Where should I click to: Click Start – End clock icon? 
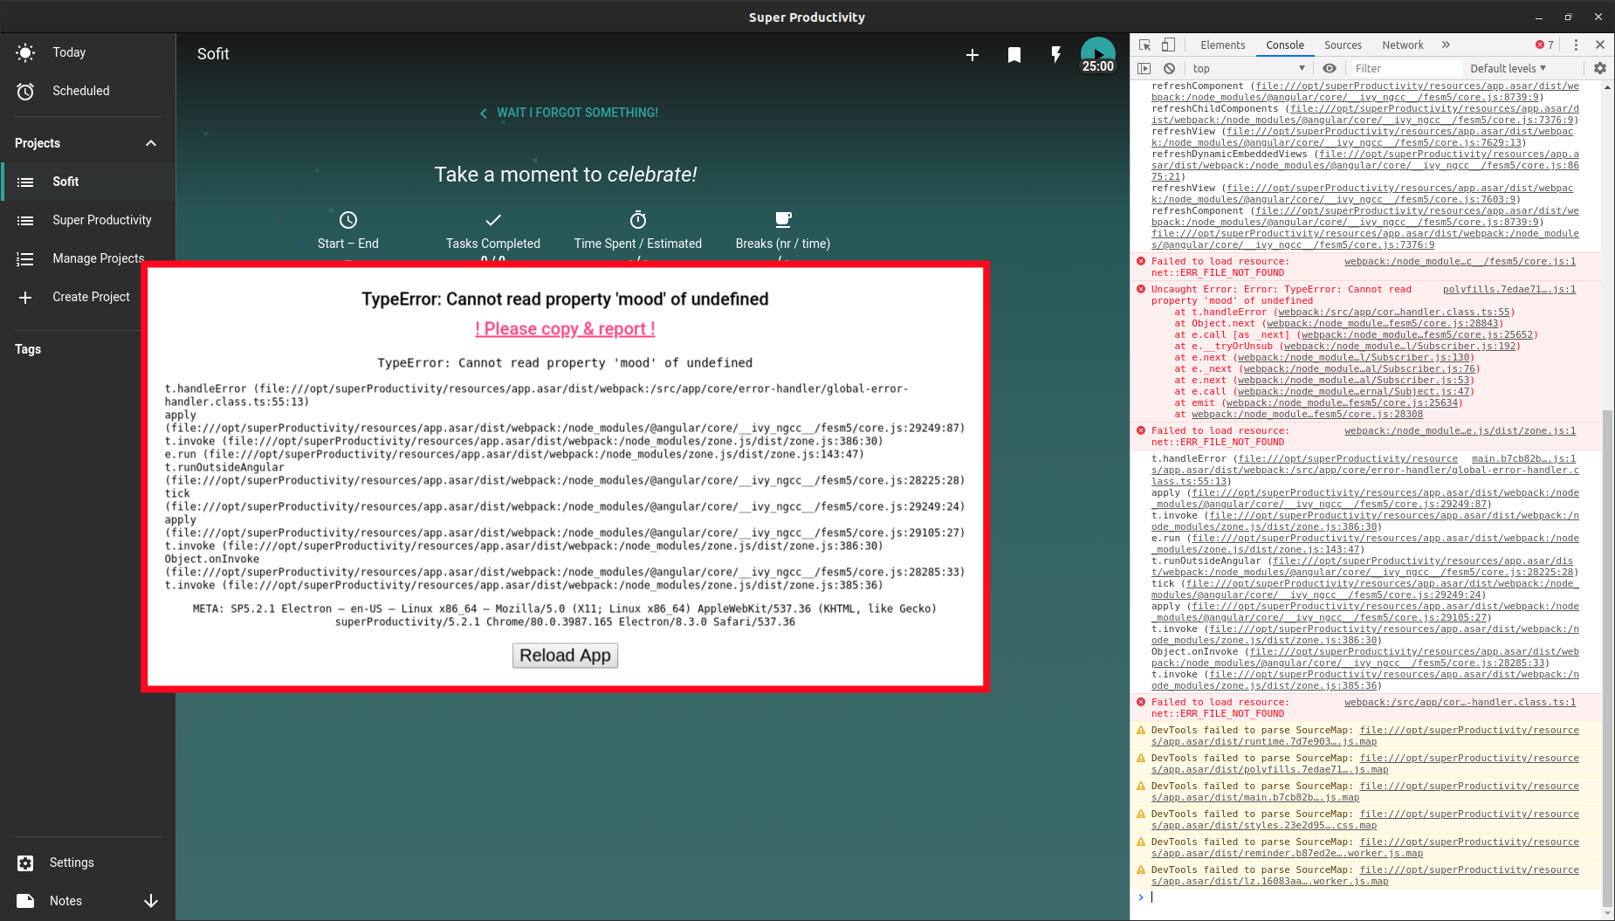[x=348, y=220]
